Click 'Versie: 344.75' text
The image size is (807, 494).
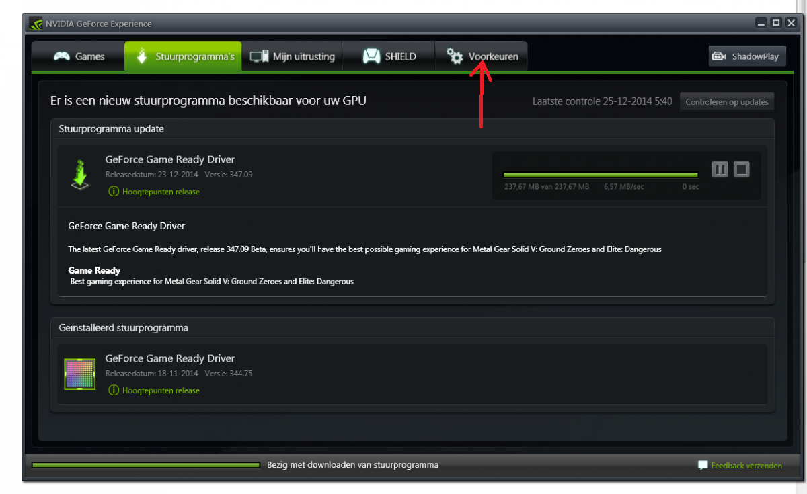pos(229,374)
